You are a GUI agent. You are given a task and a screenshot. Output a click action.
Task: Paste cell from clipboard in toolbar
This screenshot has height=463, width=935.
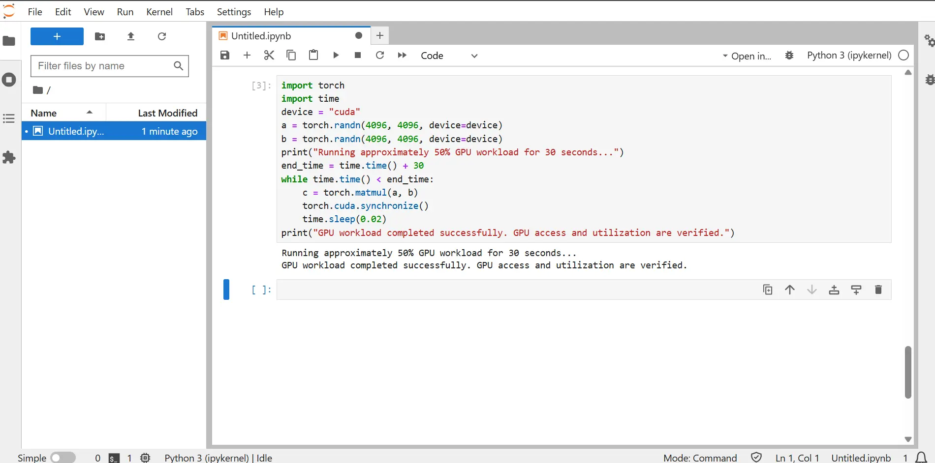313,55
